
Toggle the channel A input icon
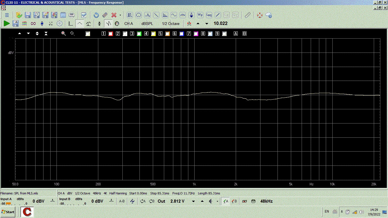click(226, 201)
